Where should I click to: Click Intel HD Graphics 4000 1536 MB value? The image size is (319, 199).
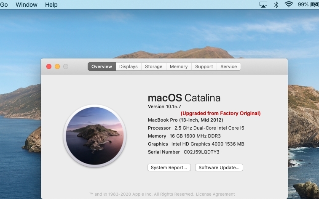pyautogui.click(x=208, y=144)
